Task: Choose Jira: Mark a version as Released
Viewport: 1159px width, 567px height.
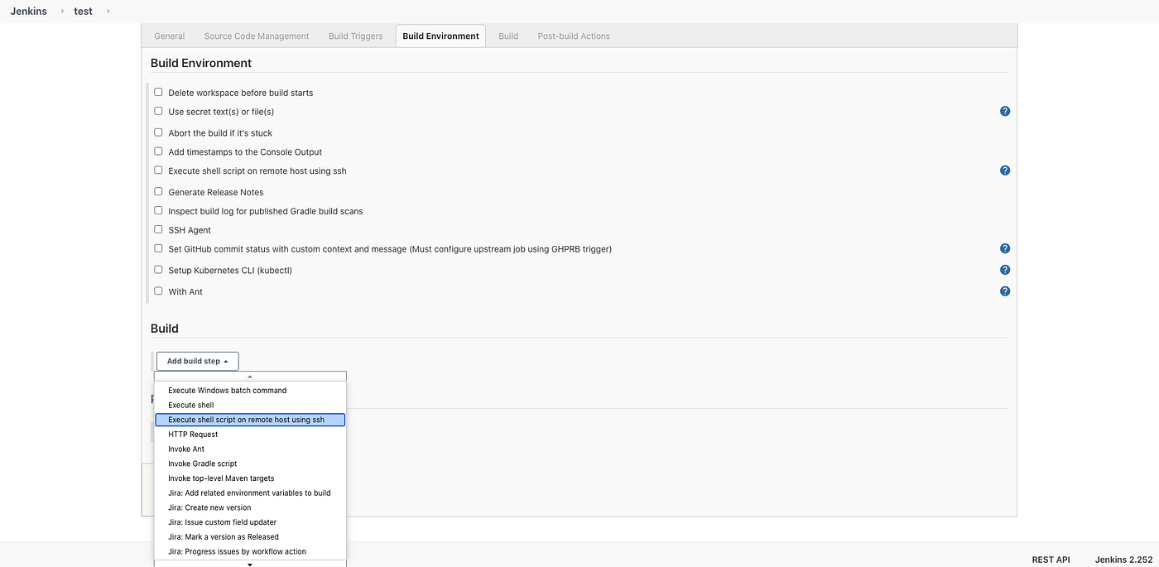Action: (250, 537)
